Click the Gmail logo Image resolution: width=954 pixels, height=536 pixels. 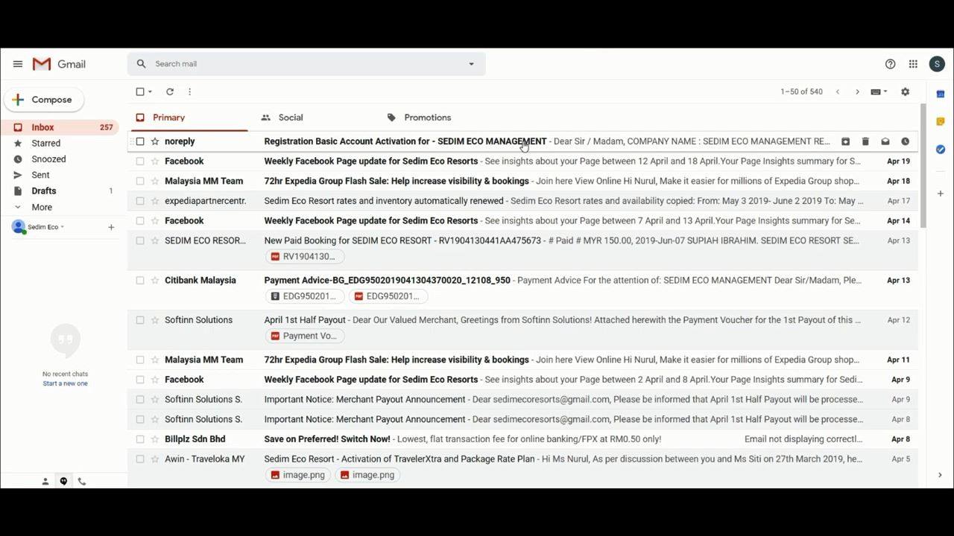tap(59, 64)
